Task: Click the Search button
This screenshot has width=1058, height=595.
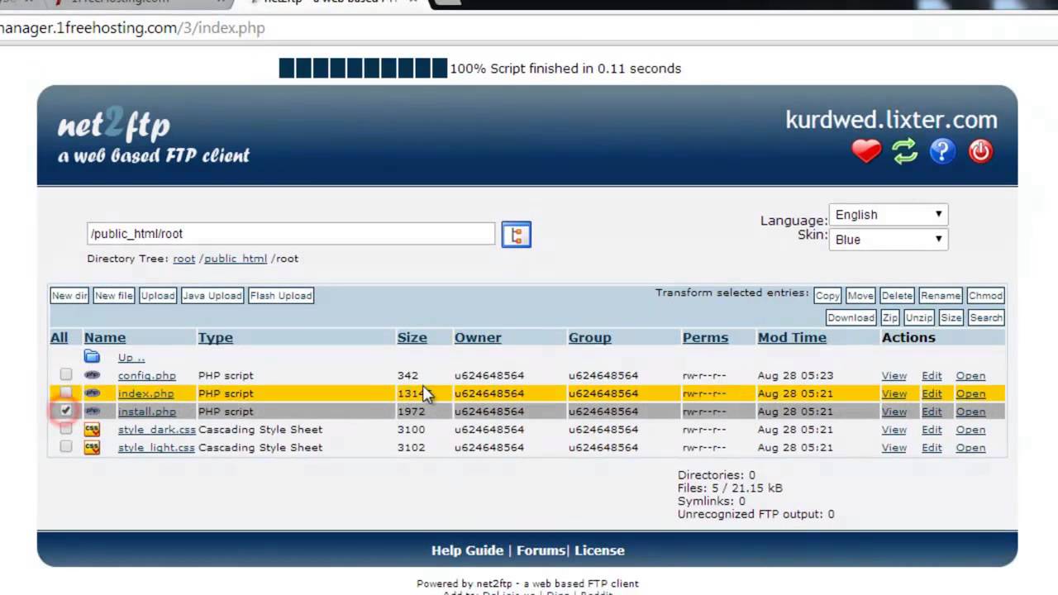Action: click(x=986, y=318)
